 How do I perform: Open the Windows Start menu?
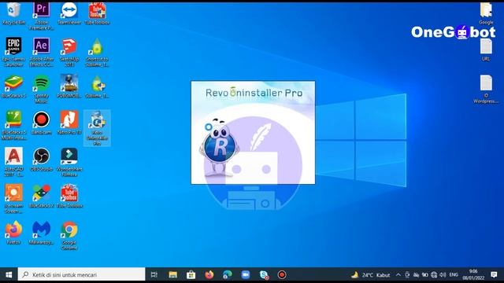click(x=9, y=274)
